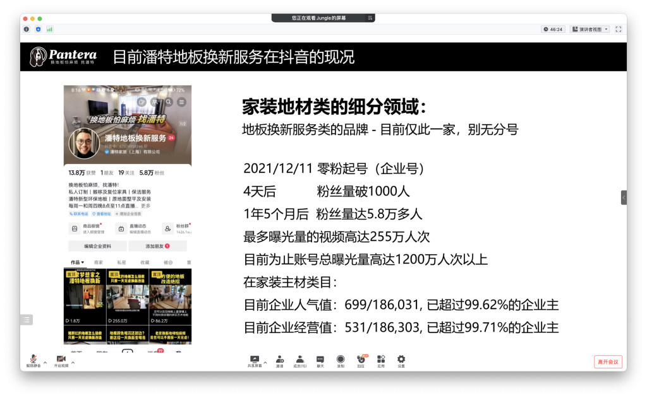
Task: Click the 19 关注 following count
Action: click(126, 173)
